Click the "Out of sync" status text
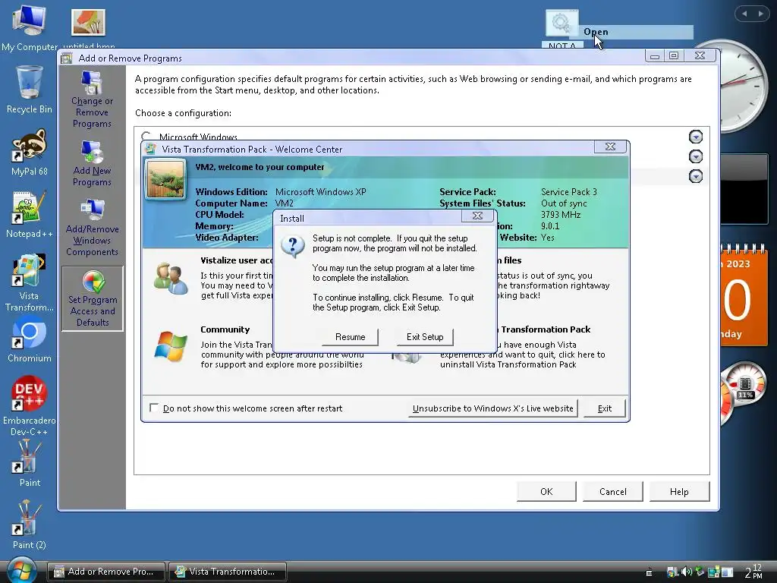 pos(564,203)
